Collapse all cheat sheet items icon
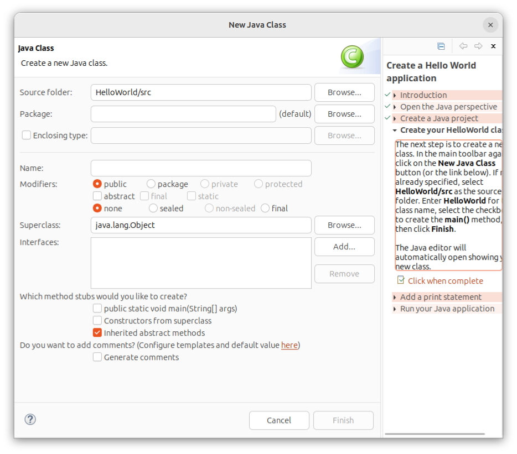The width and height of the screenshot is (517, 454). tap(441, 46)
